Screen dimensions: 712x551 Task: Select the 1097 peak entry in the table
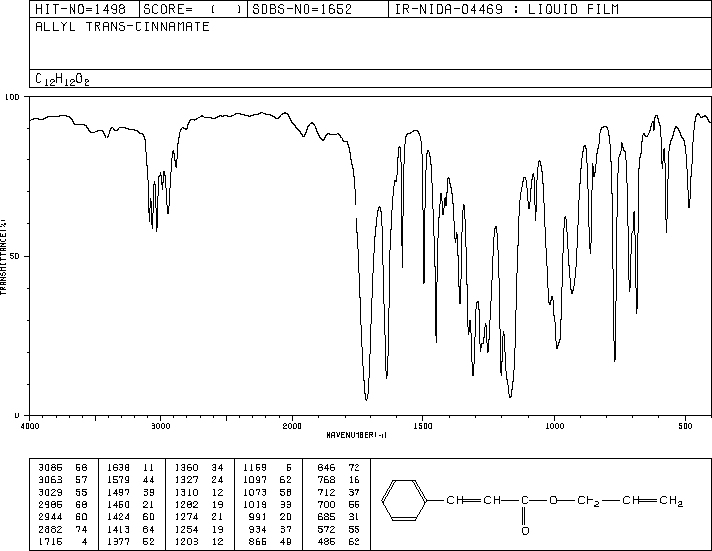(268, 479)
